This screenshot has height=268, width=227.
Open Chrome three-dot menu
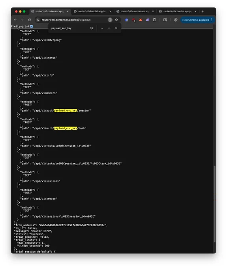click(212, 20)
